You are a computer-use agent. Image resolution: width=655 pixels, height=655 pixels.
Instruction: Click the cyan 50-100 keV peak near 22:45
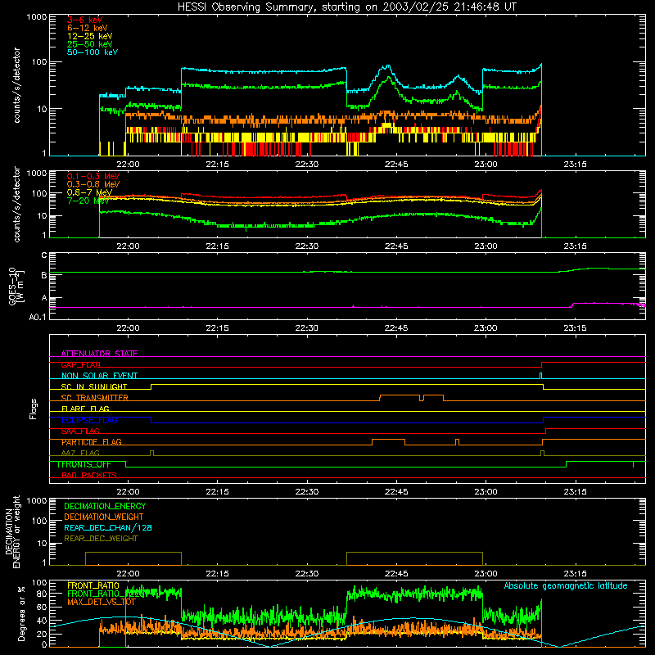point(386,67)
